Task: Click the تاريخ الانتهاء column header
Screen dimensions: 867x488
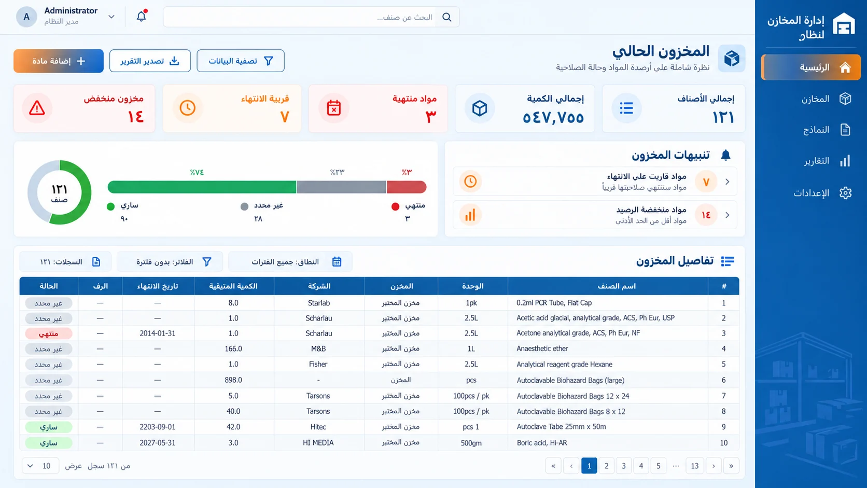Action: point(158,286)
